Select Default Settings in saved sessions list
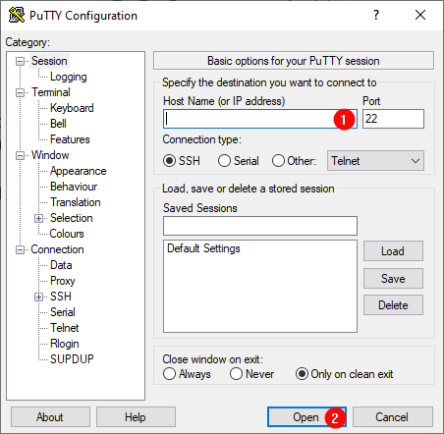Viewport: 444px width, 434px height. 203,248
